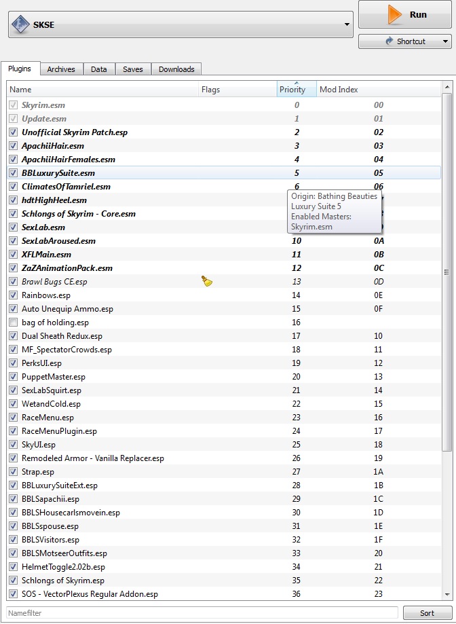
Task: Open the SKSE executable dropdown
Action: (x=347, y=26)
